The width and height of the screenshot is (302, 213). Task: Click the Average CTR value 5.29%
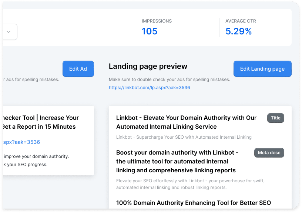[238, 31]
